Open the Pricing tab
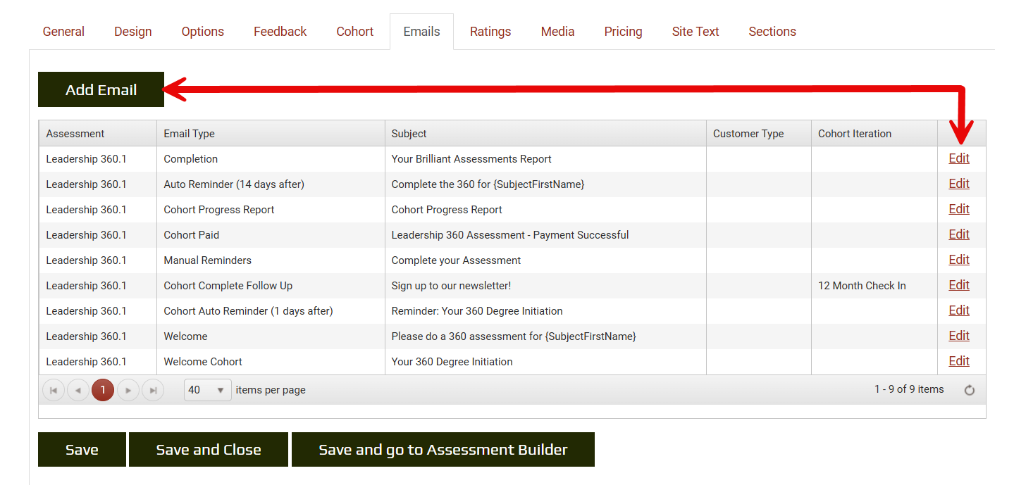 (x=622, y=31)
